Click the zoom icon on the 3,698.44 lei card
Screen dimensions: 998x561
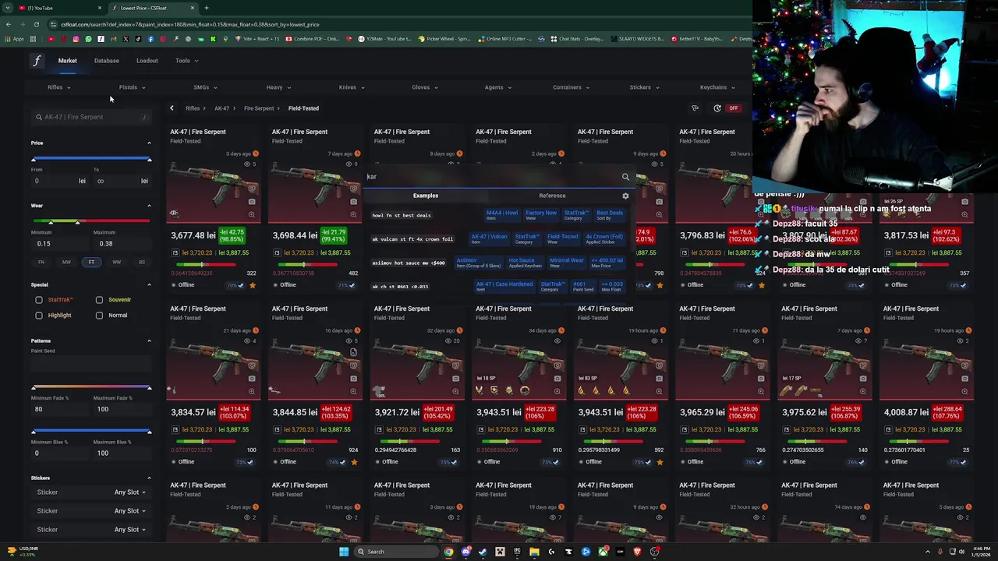(353, 214)
